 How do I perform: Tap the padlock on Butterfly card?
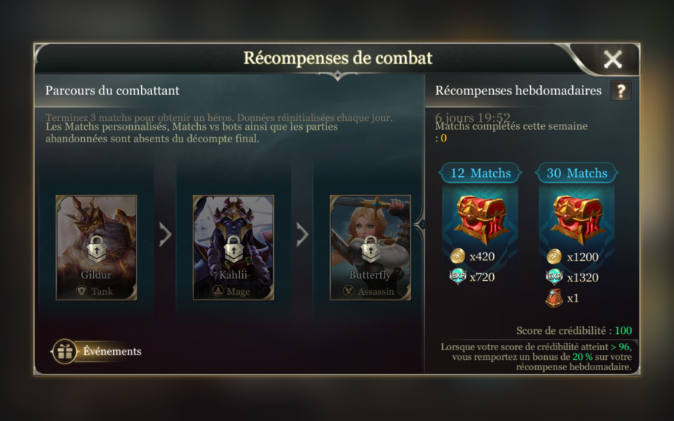click(371, 248)
